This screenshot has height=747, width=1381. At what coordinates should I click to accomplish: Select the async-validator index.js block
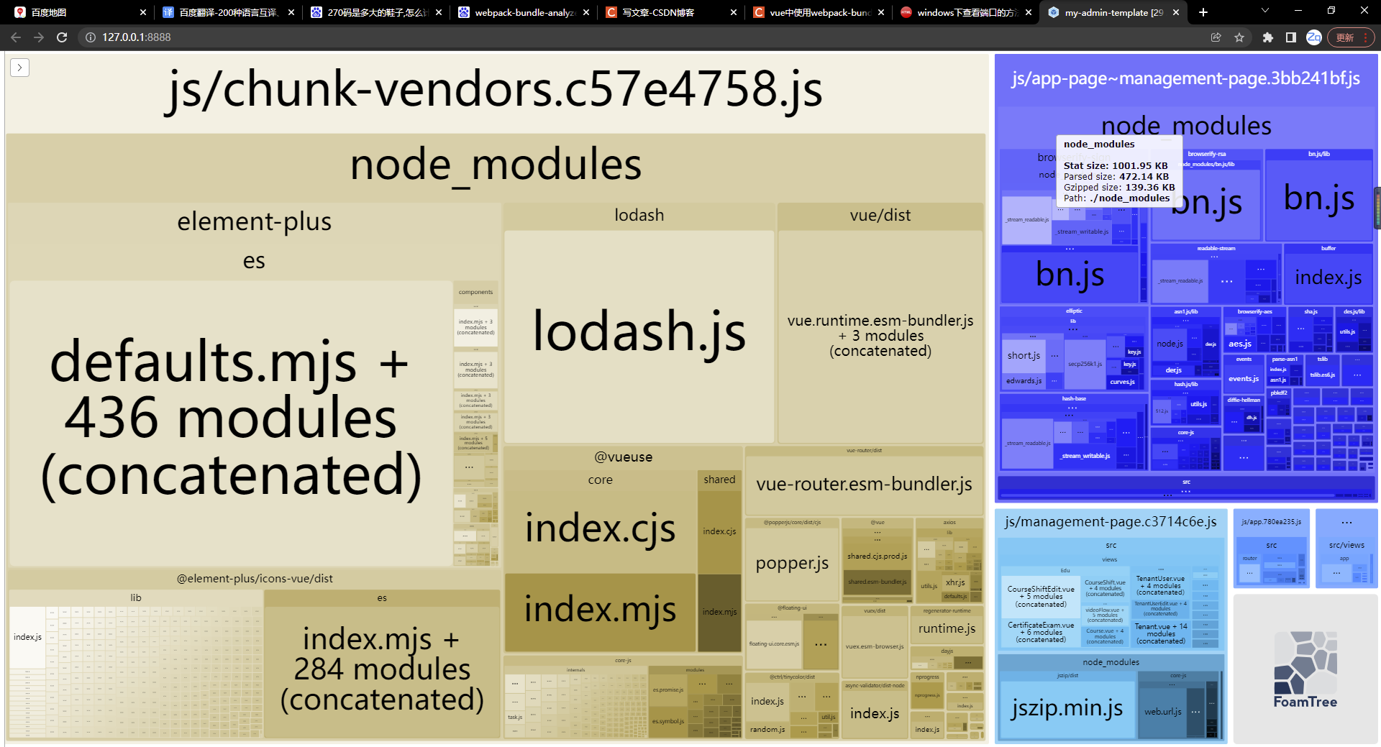[875, 714]
